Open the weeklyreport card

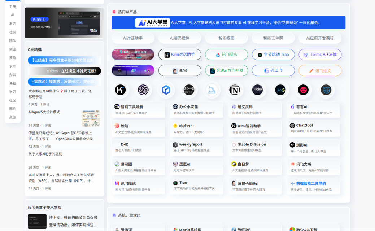[197, 148]
